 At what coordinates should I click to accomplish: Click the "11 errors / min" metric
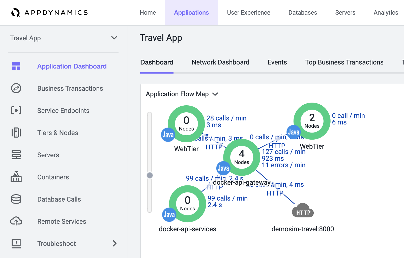[x=284, y=165]
